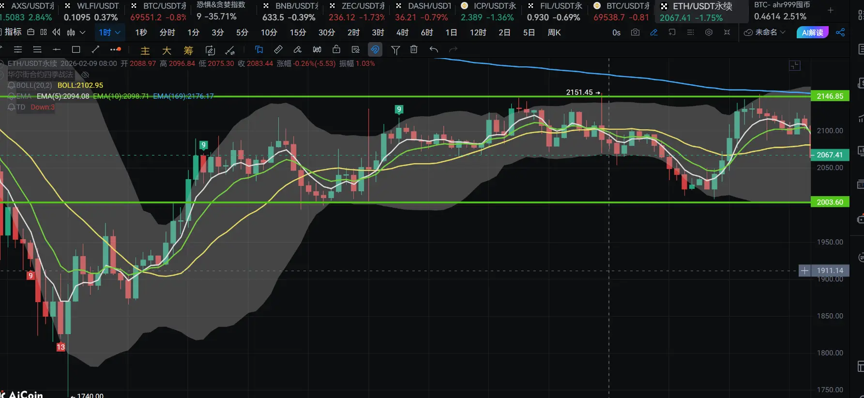Open the BNB/USDT ticker tab
Screen dimensions: 864x398
tap(289, 12)
